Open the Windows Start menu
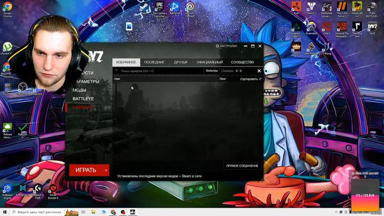 (5, 212)
